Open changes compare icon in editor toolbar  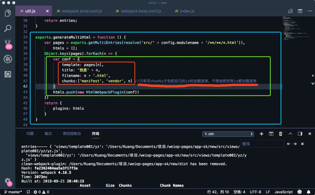pos(290,11)
